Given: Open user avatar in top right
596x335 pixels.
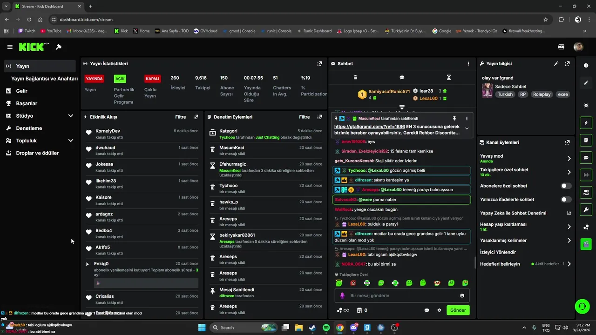Looking at the screenshot, I should pyautogui.click(x=578, y=47).
